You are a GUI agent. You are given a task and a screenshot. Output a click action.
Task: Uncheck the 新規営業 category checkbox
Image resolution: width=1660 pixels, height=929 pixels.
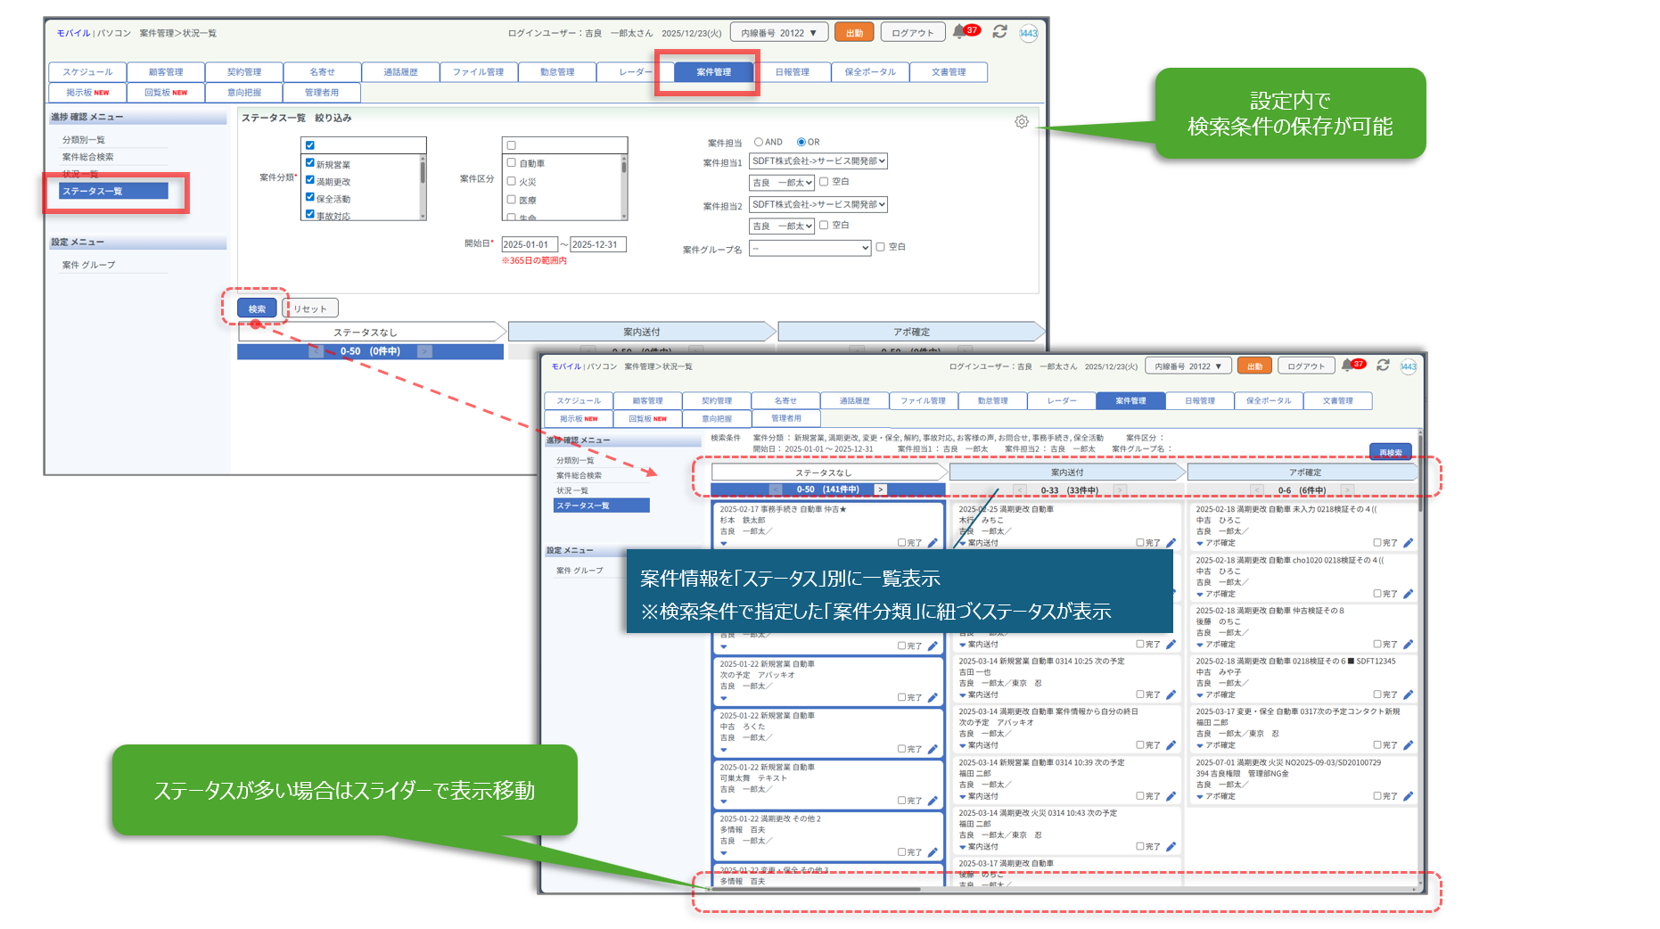tap(310, 163)
